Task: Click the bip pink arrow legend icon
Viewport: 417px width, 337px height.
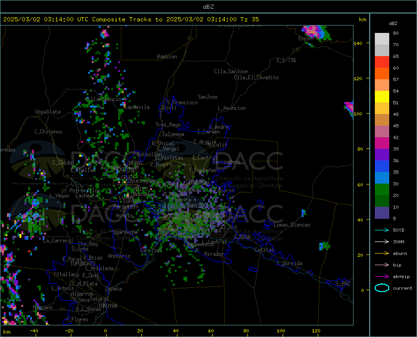Action: tap(382, 265)
